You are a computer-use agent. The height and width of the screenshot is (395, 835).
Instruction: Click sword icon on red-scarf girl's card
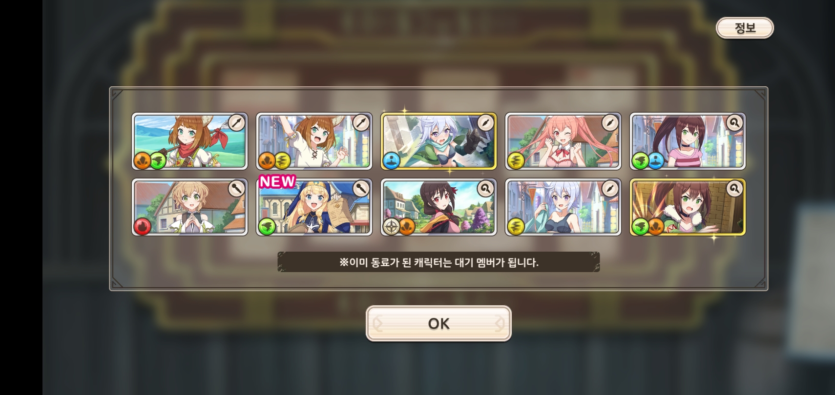click(x=236, y=122)
